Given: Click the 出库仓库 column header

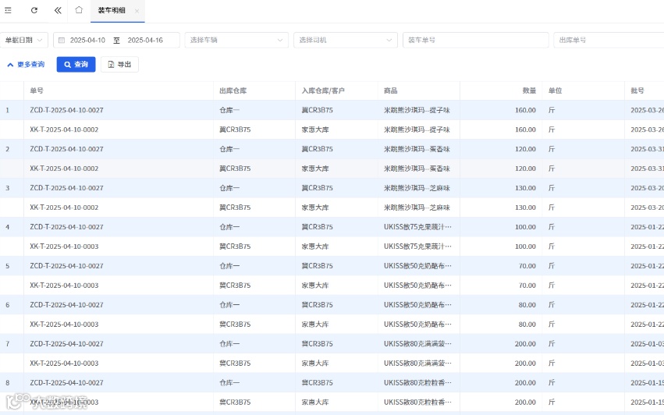Looking at the screenshot, I should coord(233,90).
